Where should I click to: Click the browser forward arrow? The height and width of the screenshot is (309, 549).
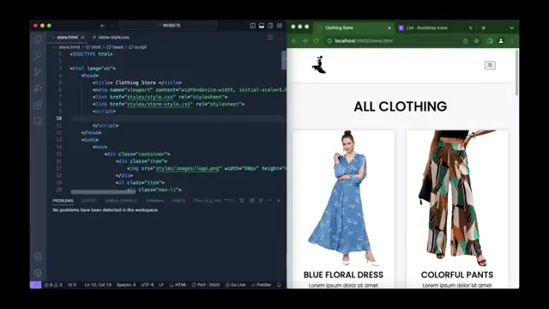point(305,41)
